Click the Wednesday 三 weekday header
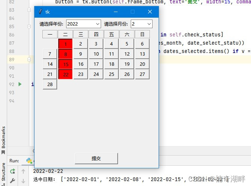251x186 pixels. click(81, 34)
